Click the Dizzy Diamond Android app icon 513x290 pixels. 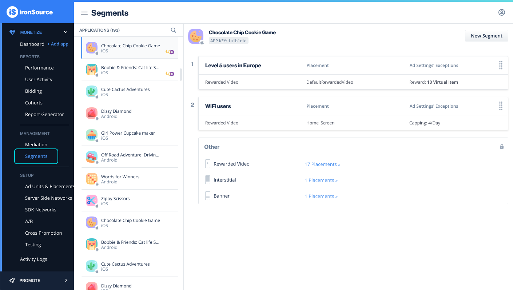92,114
